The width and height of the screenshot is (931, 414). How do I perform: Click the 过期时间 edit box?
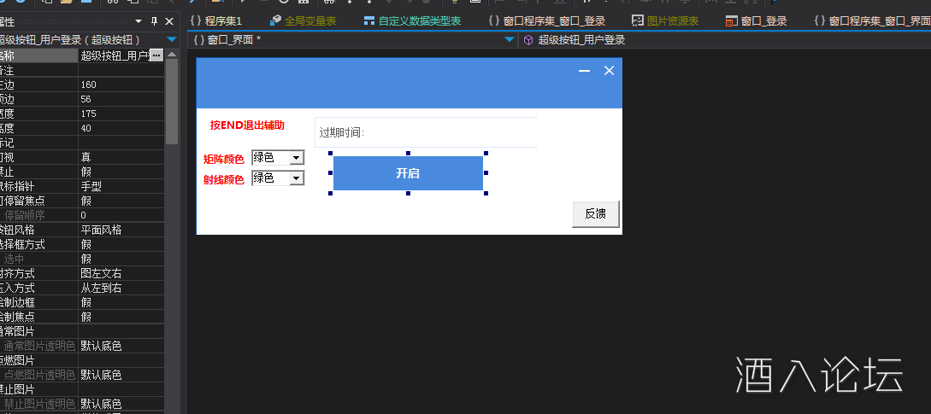[x=426, y=132]
